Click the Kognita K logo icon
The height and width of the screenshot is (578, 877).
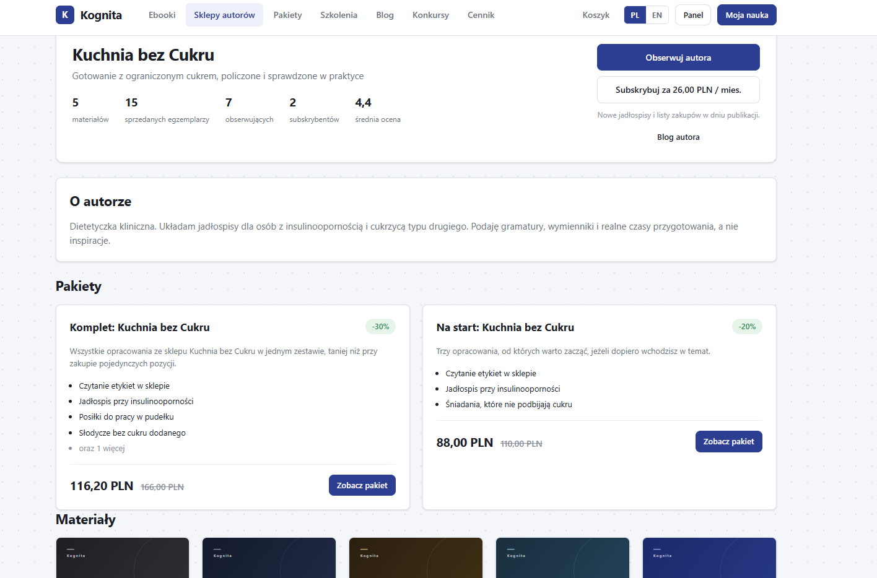[65, 15]
